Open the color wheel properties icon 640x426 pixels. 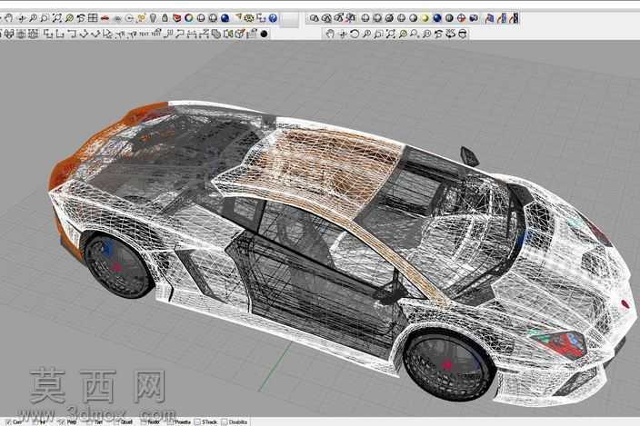pos(188,18)
